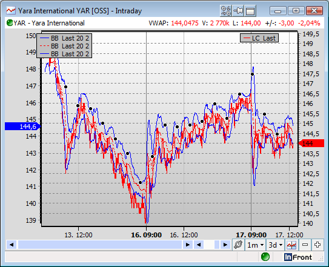Click the third BB Last 20 2 legend line
The width and height of the screenshot is (329, 267).
click(x=64, y=54)
